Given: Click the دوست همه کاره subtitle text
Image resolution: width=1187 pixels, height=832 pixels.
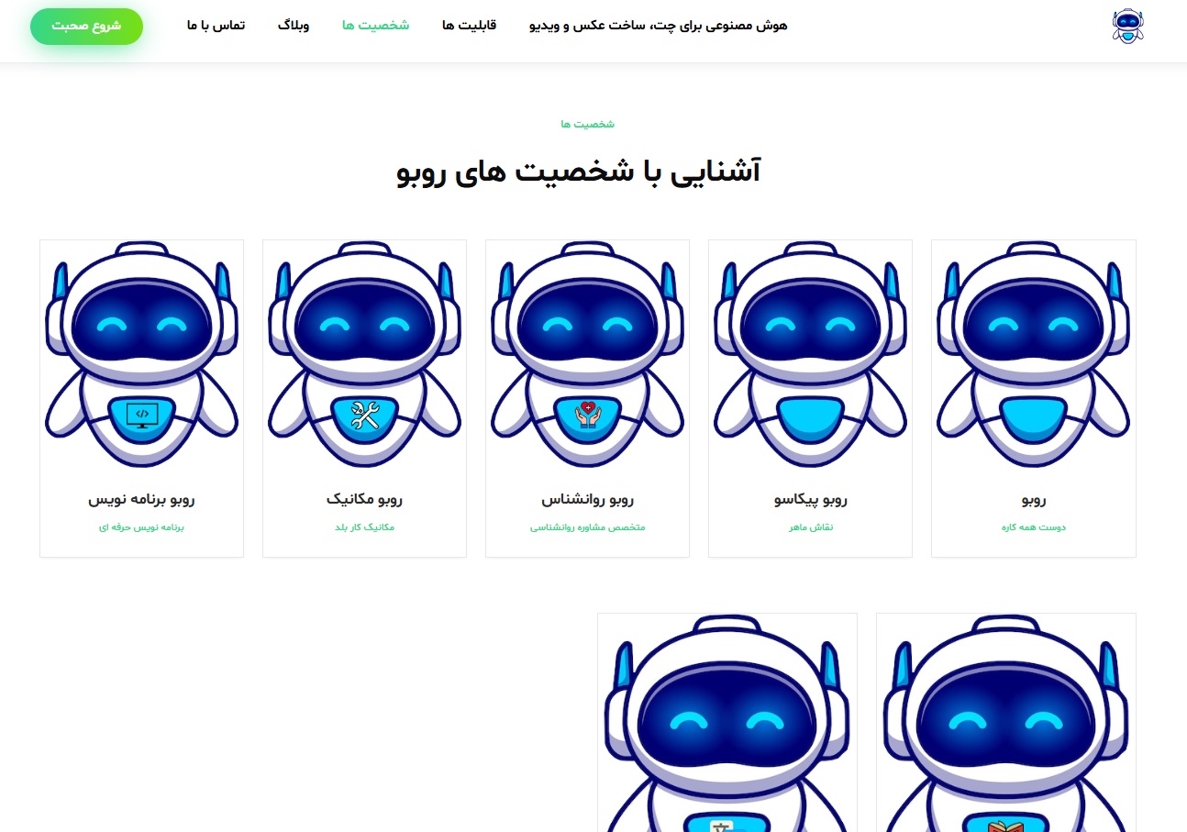Looking at the screenshot, I should 1033,527.
